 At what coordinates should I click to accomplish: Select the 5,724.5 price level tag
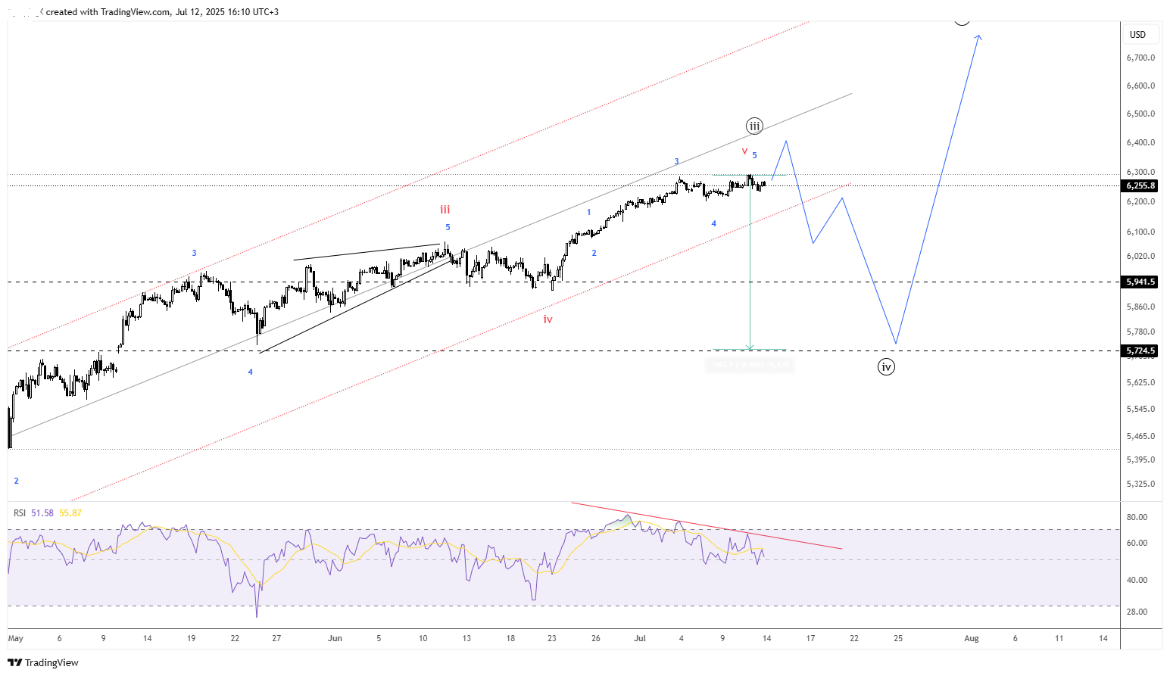[x=1140, y=350]
